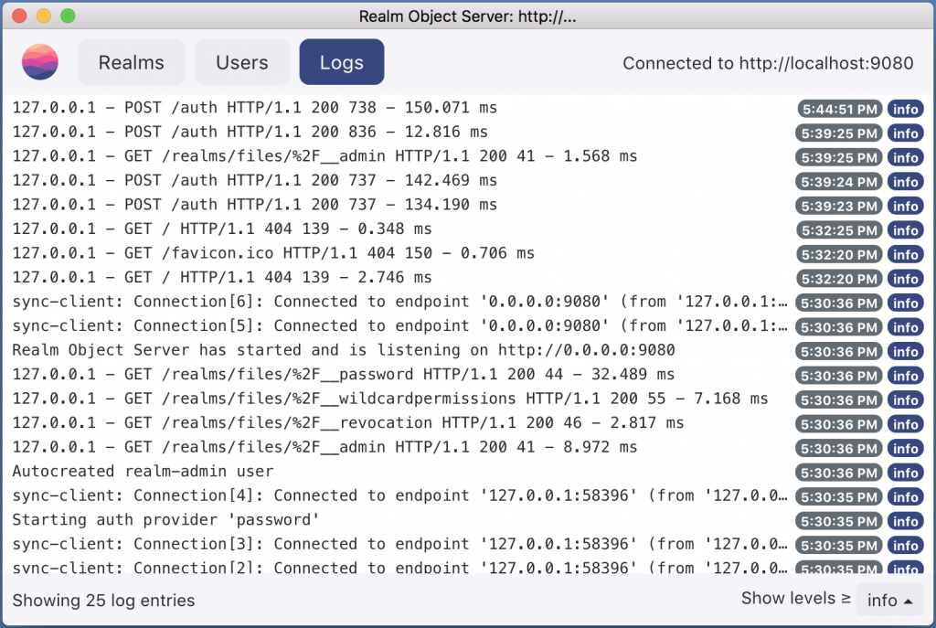Select the GET / 404 0.348 ms entry

468,229
